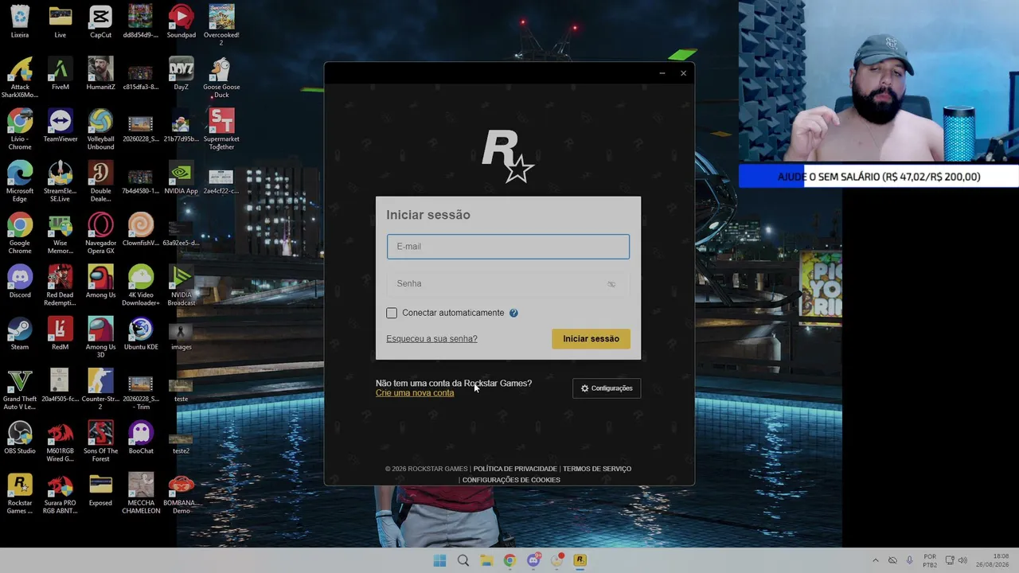This screenshot has height=573, width=1019.
Task: Switch to Rockstar launcher taskbar button
Action: pyautogui.click(x=580, y=560)
